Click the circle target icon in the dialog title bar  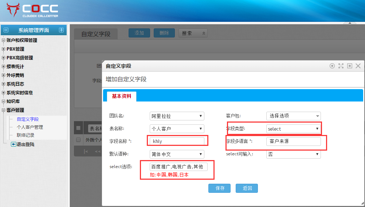pyautogui.click(x=332, y=66)
